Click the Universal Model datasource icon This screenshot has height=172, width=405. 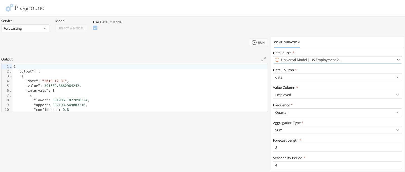277,60
